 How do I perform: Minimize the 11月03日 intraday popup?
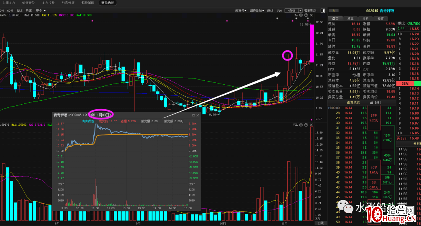click(193, 115)
